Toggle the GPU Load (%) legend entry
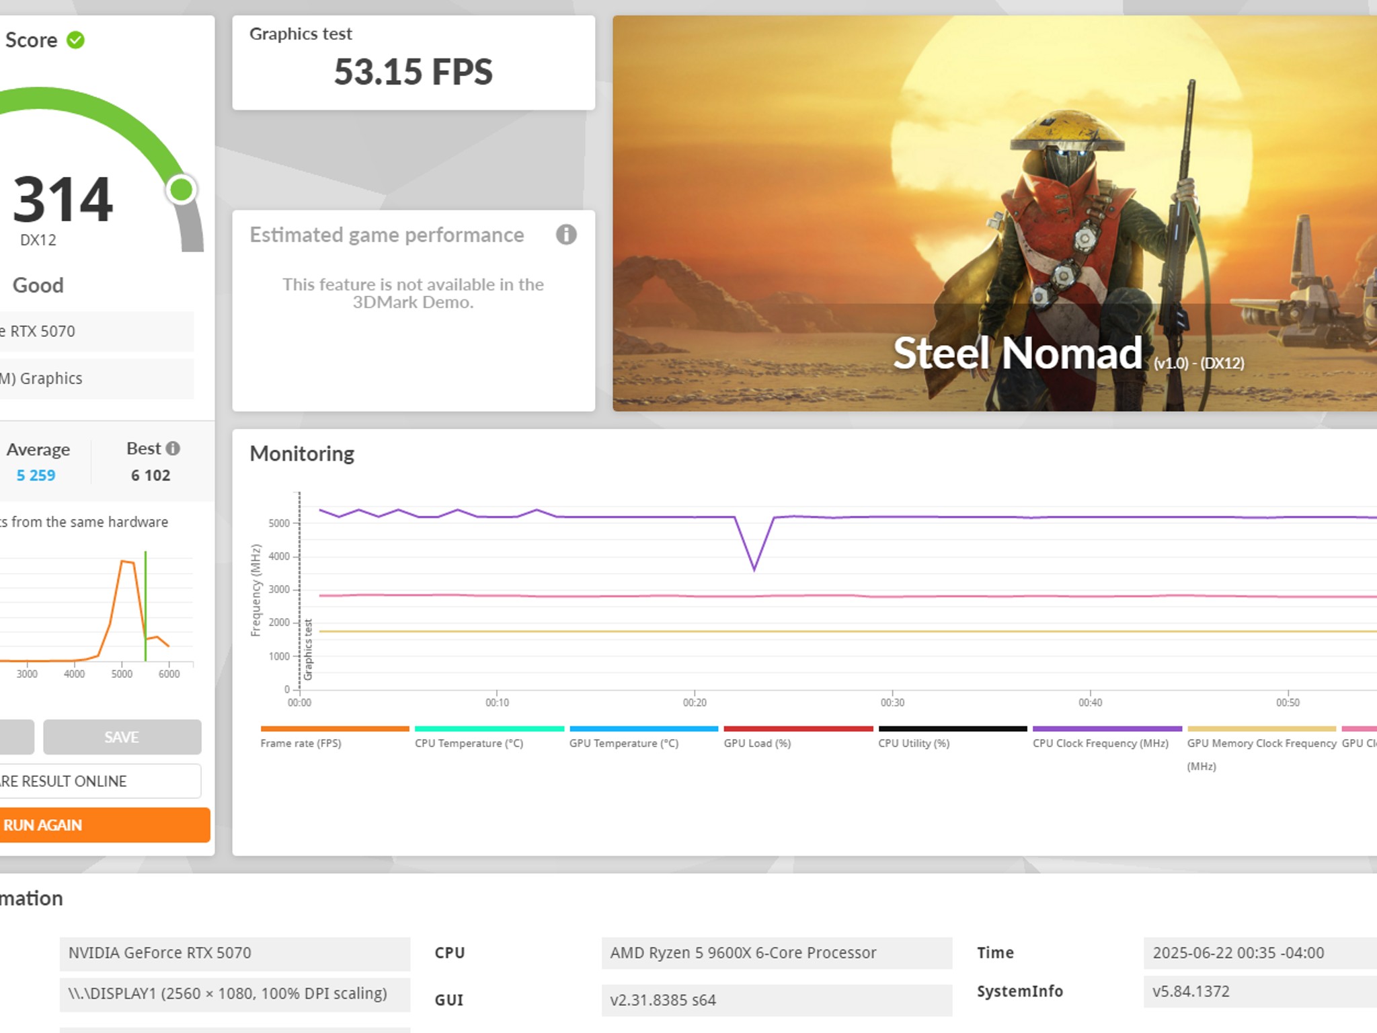Screen dimensions: 1377x1033 [x=757, y=742]
